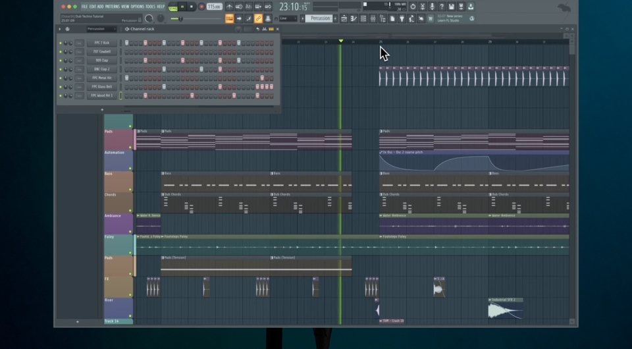Click the shopping cart content library icon
This screenshot has height=349, width=632.
click(x=430, y=18)
